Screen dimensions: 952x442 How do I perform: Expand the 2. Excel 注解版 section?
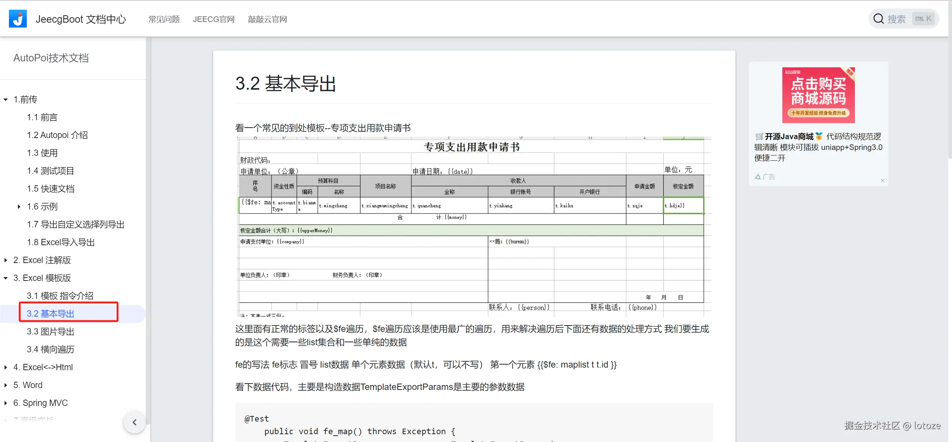coord(6,260)
